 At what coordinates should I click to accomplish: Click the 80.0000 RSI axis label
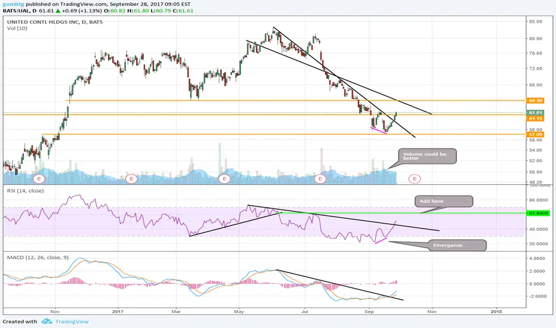538,200
